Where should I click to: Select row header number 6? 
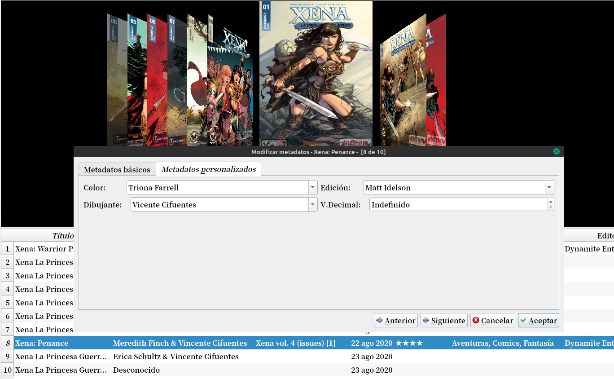pos(7,316)
